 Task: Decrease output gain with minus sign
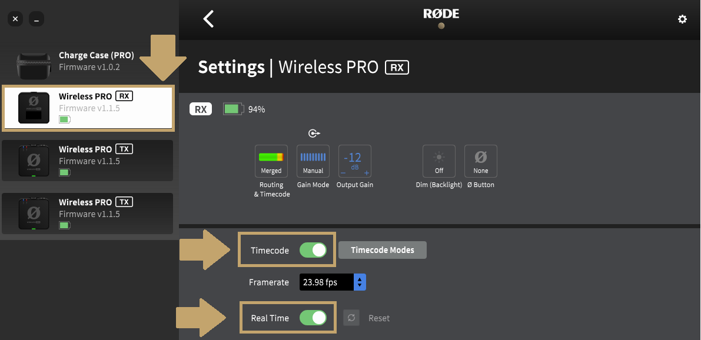tap(343, 173)
